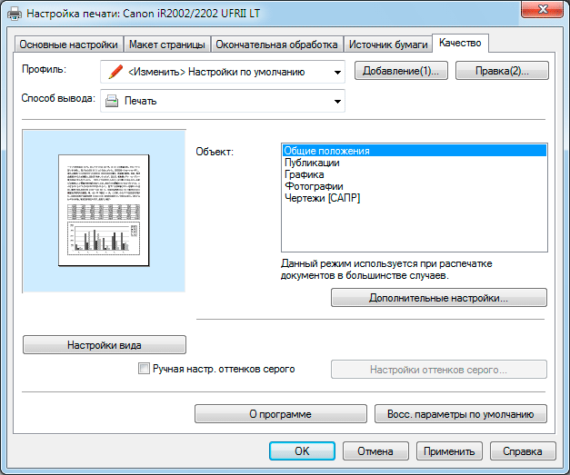Open Справка help
570x475 pixels.
(x=523, y=451)
